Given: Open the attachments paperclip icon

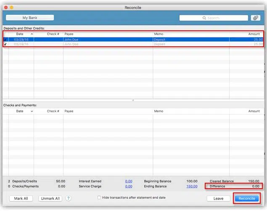Looking at the screenshot, I should 255,18.
